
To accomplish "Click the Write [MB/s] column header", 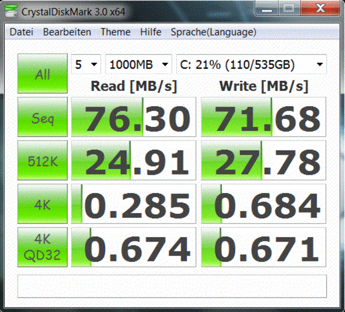I will click(264, 86).
